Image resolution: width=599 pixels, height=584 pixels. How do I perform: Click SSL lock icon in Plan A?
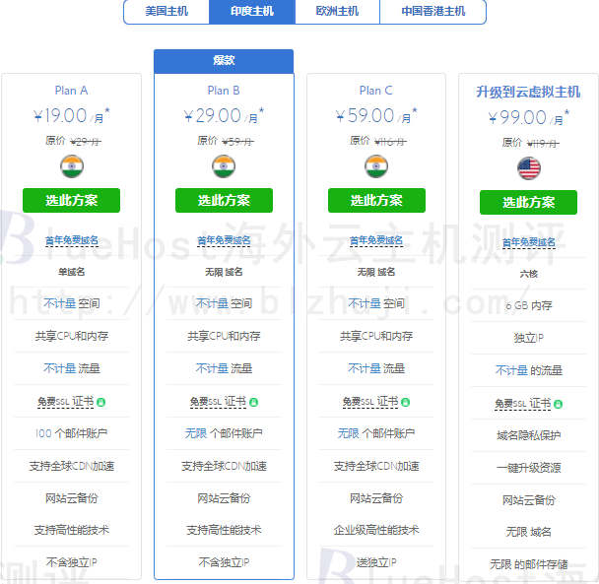pyautogui.click(x=100, y=402)
